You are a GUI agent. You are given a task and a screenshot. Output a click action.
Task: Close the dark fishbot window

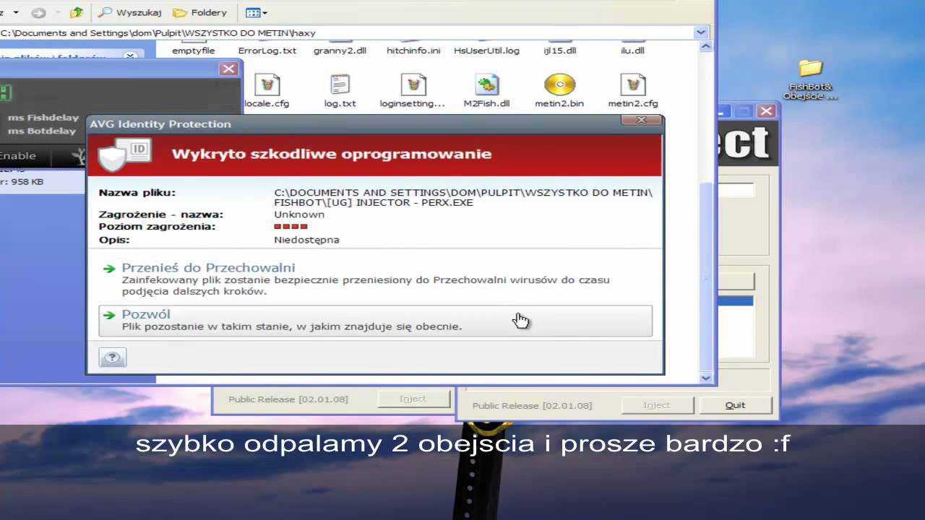(228, 69)
